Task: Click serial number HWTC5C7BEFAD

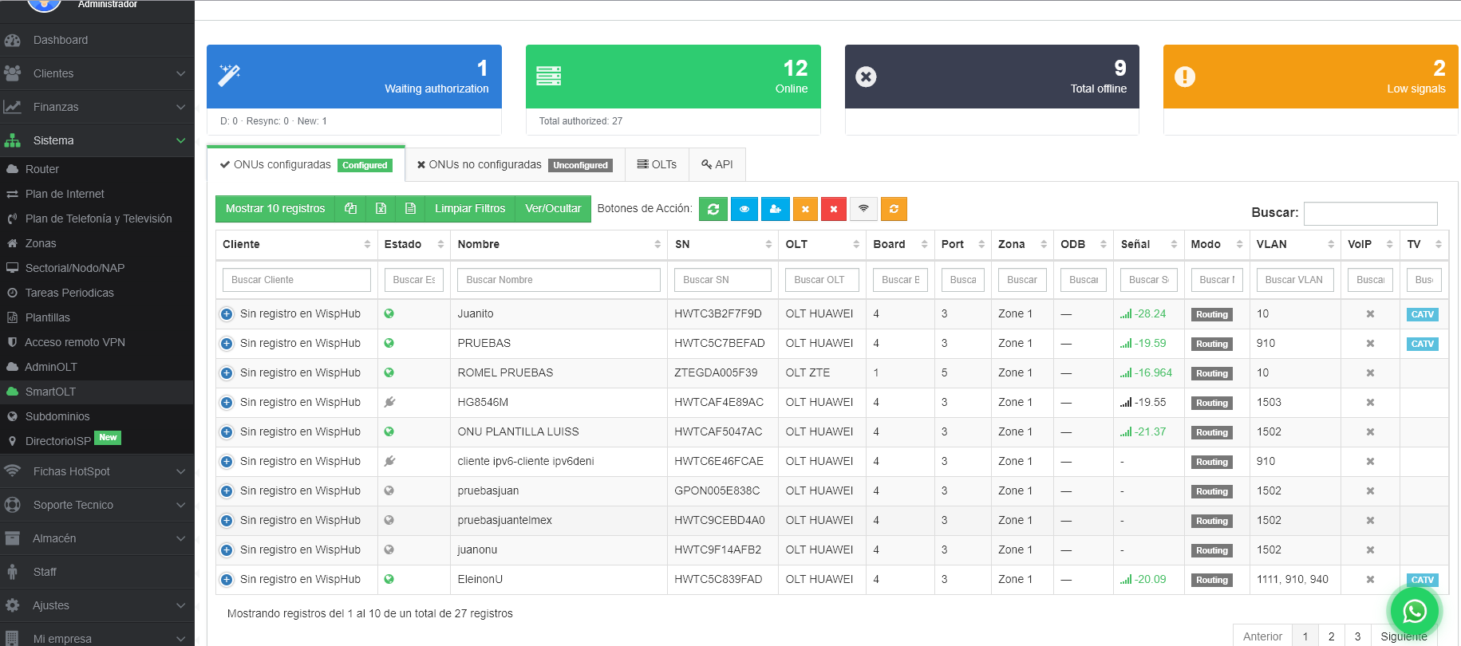Action: point(720,343)
